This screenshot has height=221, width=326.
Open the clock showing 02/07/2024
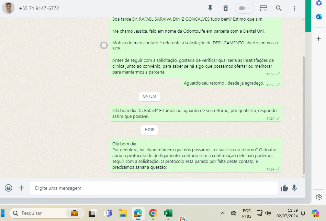[x=287, y=213]
